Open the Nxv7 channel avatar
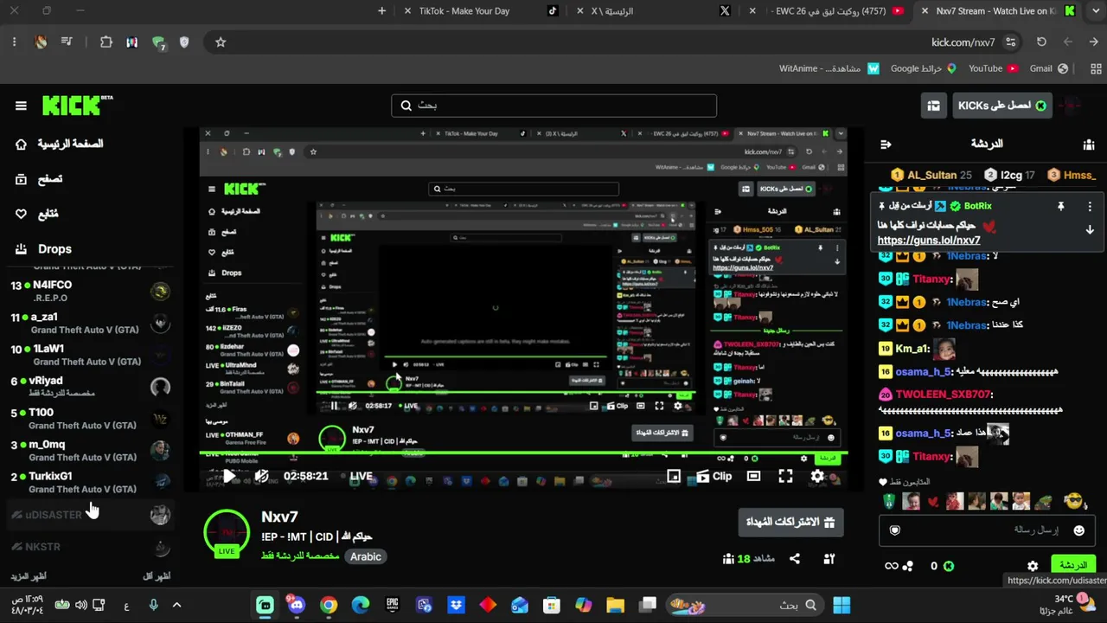Image resolution: width=1107 pixels, height=623 pixels. click(227, 532)
